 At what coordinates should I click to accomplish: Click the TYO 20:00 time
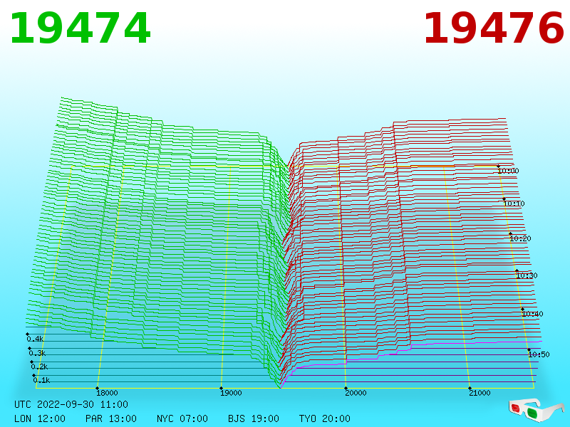click(x=325, y=418)
